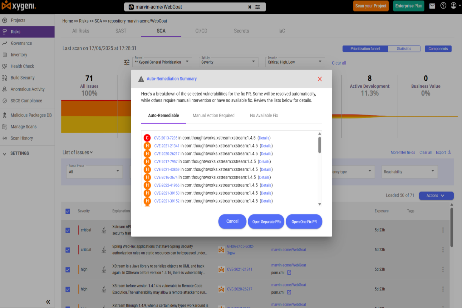Open the messages envelope icon
This screenshot has height=308, width=462.
click(x=432, y=6)
